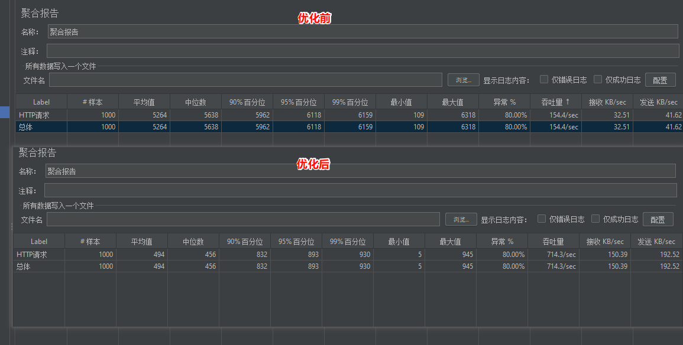The height and width of the screenshot is (345, 683).
Task: Click max value 945 in lower 总体 row
Action: tap(467, 266)
